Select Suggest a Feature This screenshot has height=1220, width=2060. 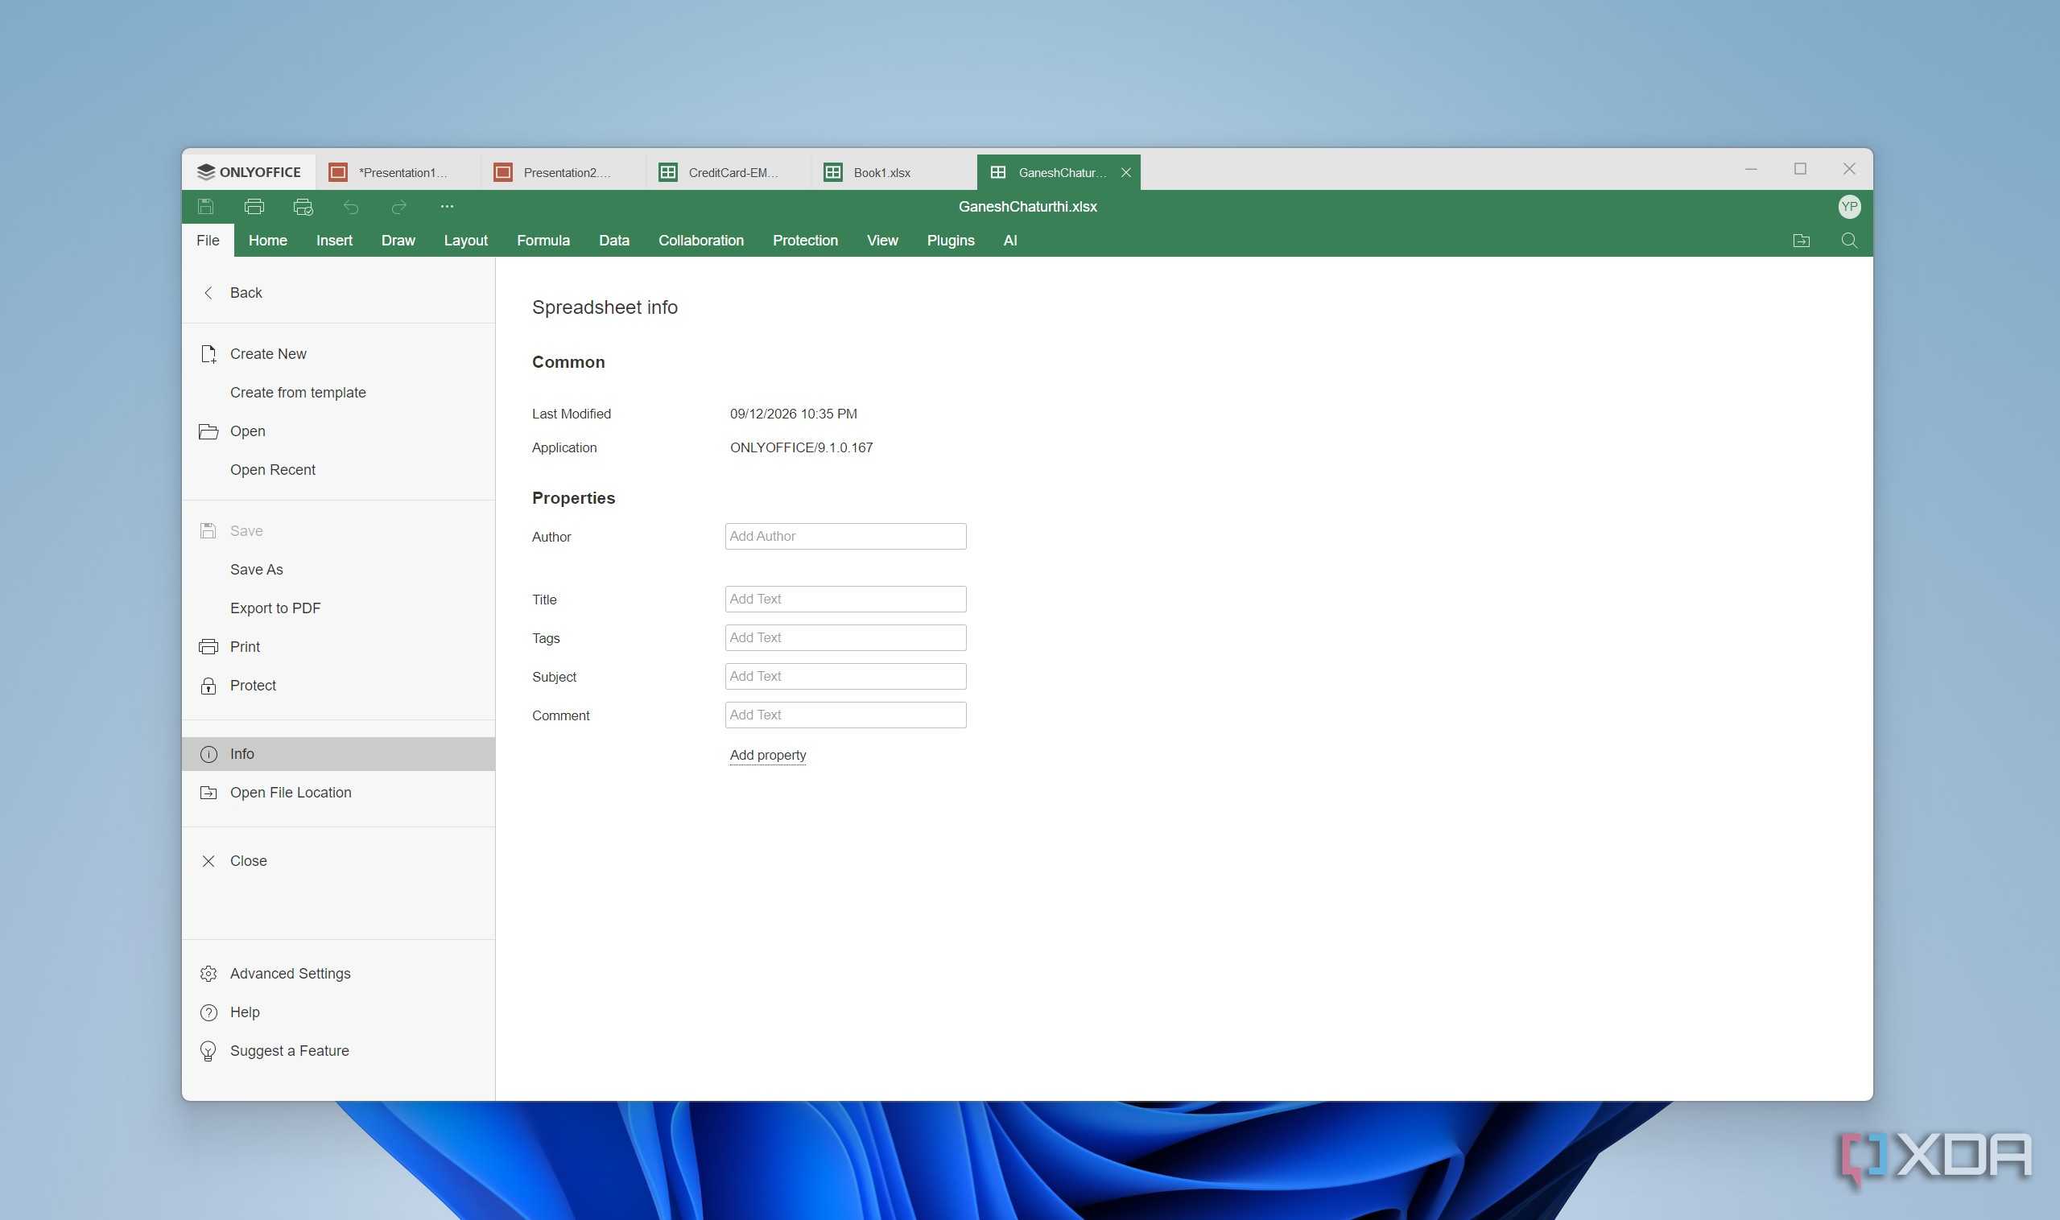pyautogui.click(x=338, y=1051)
